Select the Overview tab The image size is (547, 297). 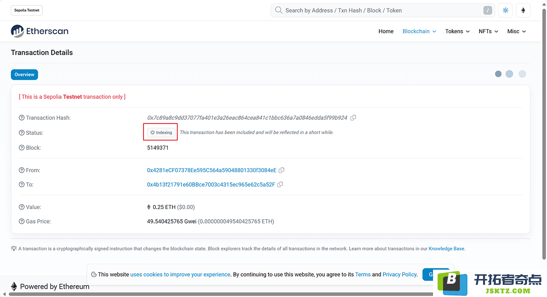(24, 75)
